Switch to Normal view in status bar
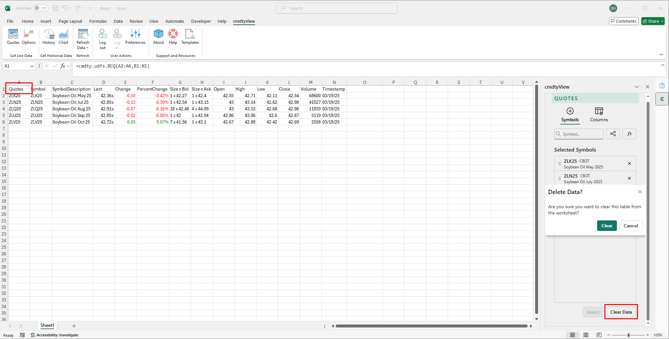Image resolution: width=669 pixels, height=339 pixels. (573, 335)
